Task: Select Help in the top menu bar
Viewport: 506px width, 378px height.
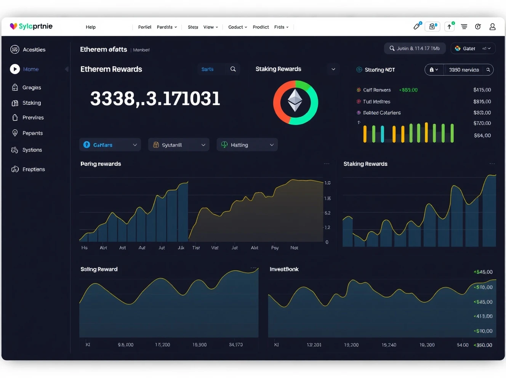Action: (91, 27)
